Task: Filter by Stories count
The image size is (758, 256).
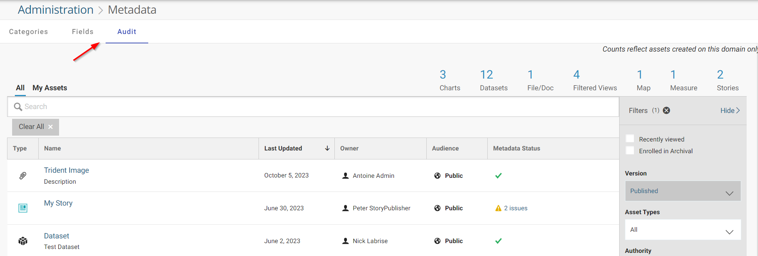Action: tap(727, 81)
